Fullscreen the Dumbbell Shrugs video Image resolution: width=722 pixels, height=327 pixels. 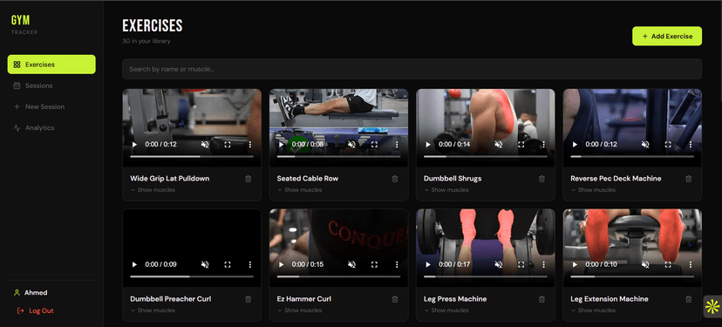pyautogui.click(x=521, y=145)
